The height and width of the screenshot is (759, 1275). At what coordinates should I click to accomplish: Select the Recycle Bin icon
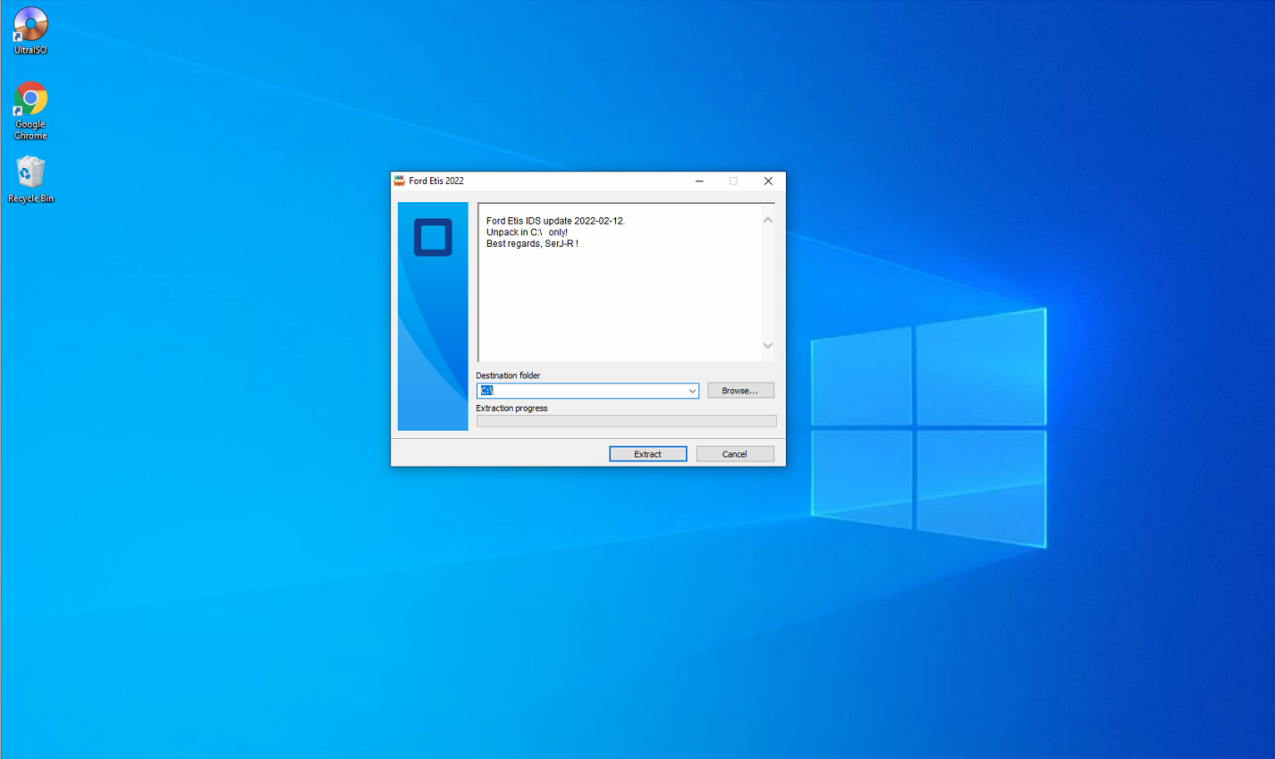30,180
